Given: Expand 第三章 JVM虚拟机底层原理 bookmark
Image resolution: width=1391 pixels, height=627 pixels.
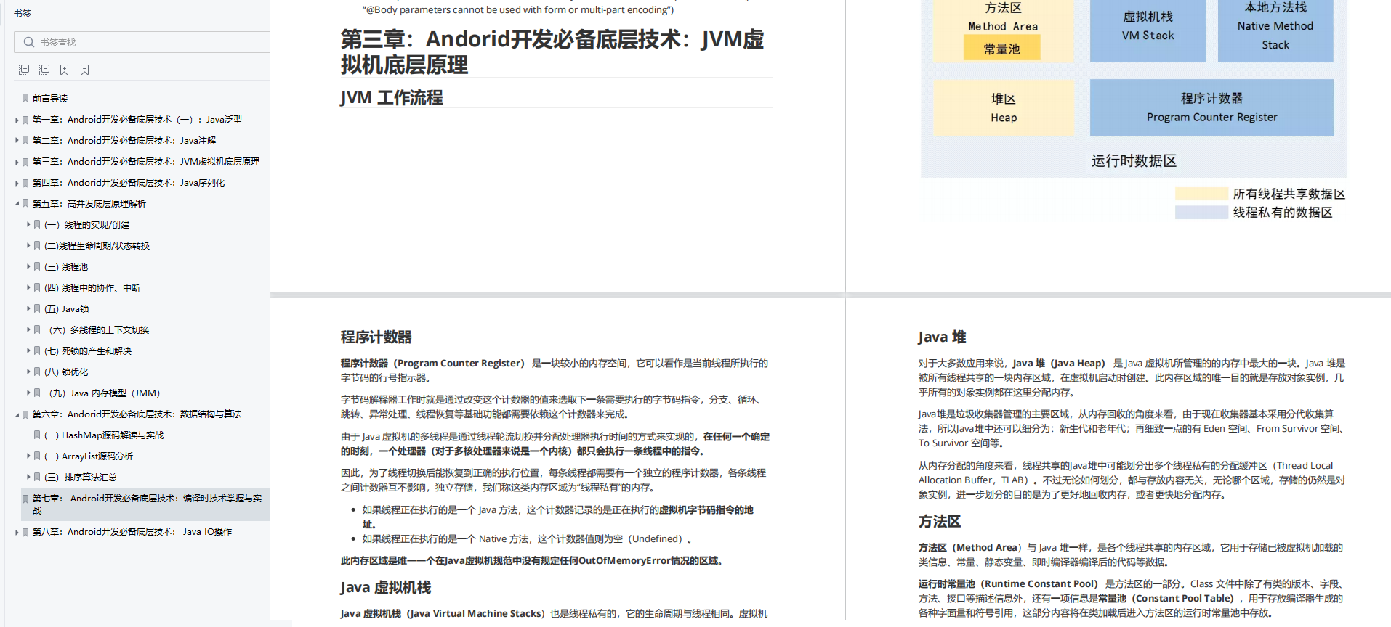Looking at the screenshot, I should pos(17,162).
